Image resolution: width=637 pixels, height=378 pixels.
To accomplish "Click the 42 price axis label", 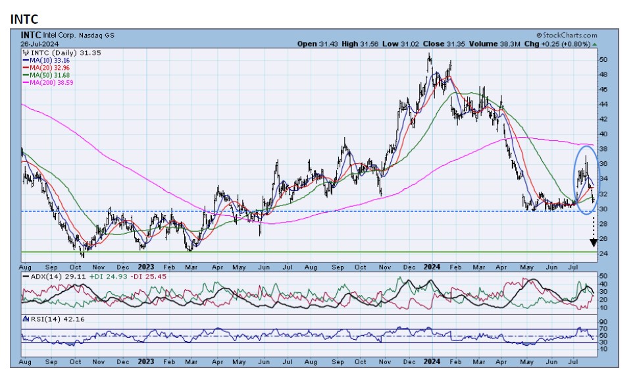I will (603, 119).
